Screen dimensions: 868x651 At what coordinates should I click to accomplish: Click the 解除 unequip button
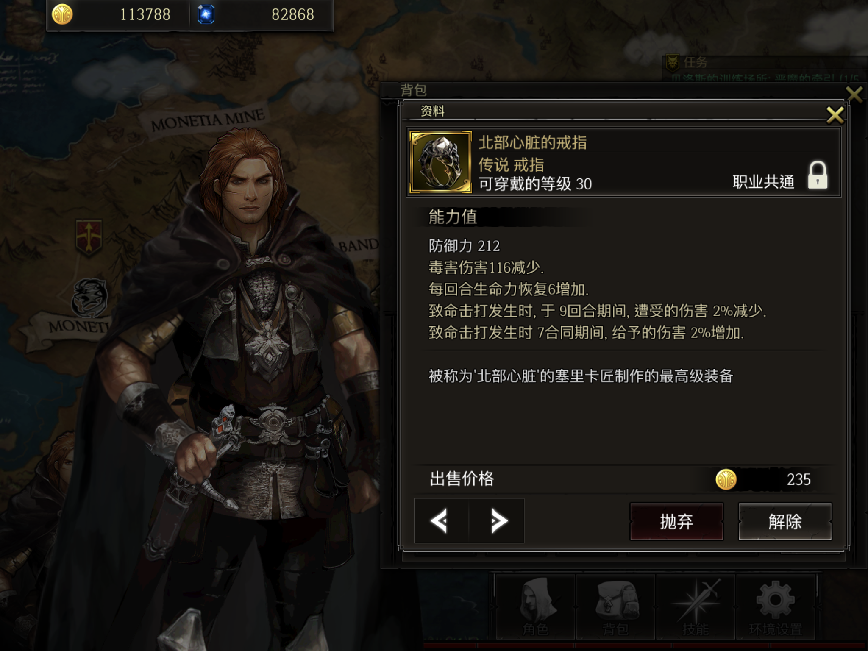tap(785, 521)
